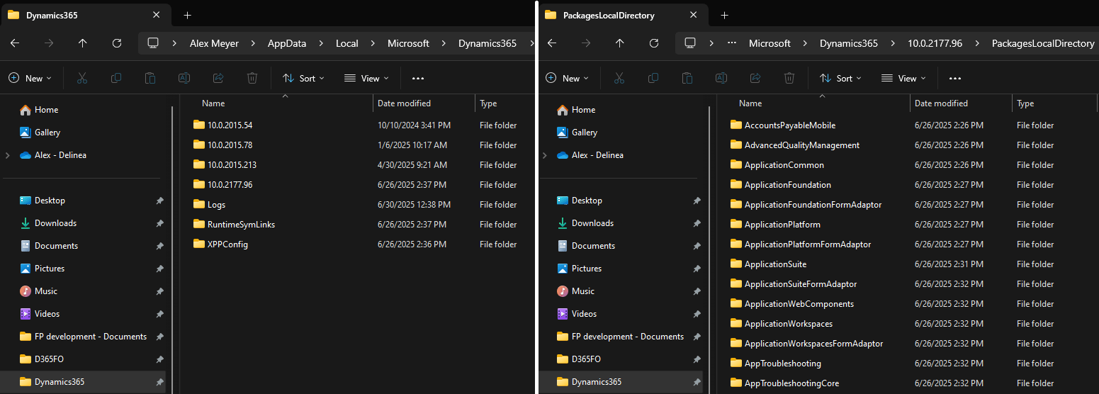Click Cut icon in PackagesLocalDirectory window
1099x394 pixels.
[x=619, y=79]
